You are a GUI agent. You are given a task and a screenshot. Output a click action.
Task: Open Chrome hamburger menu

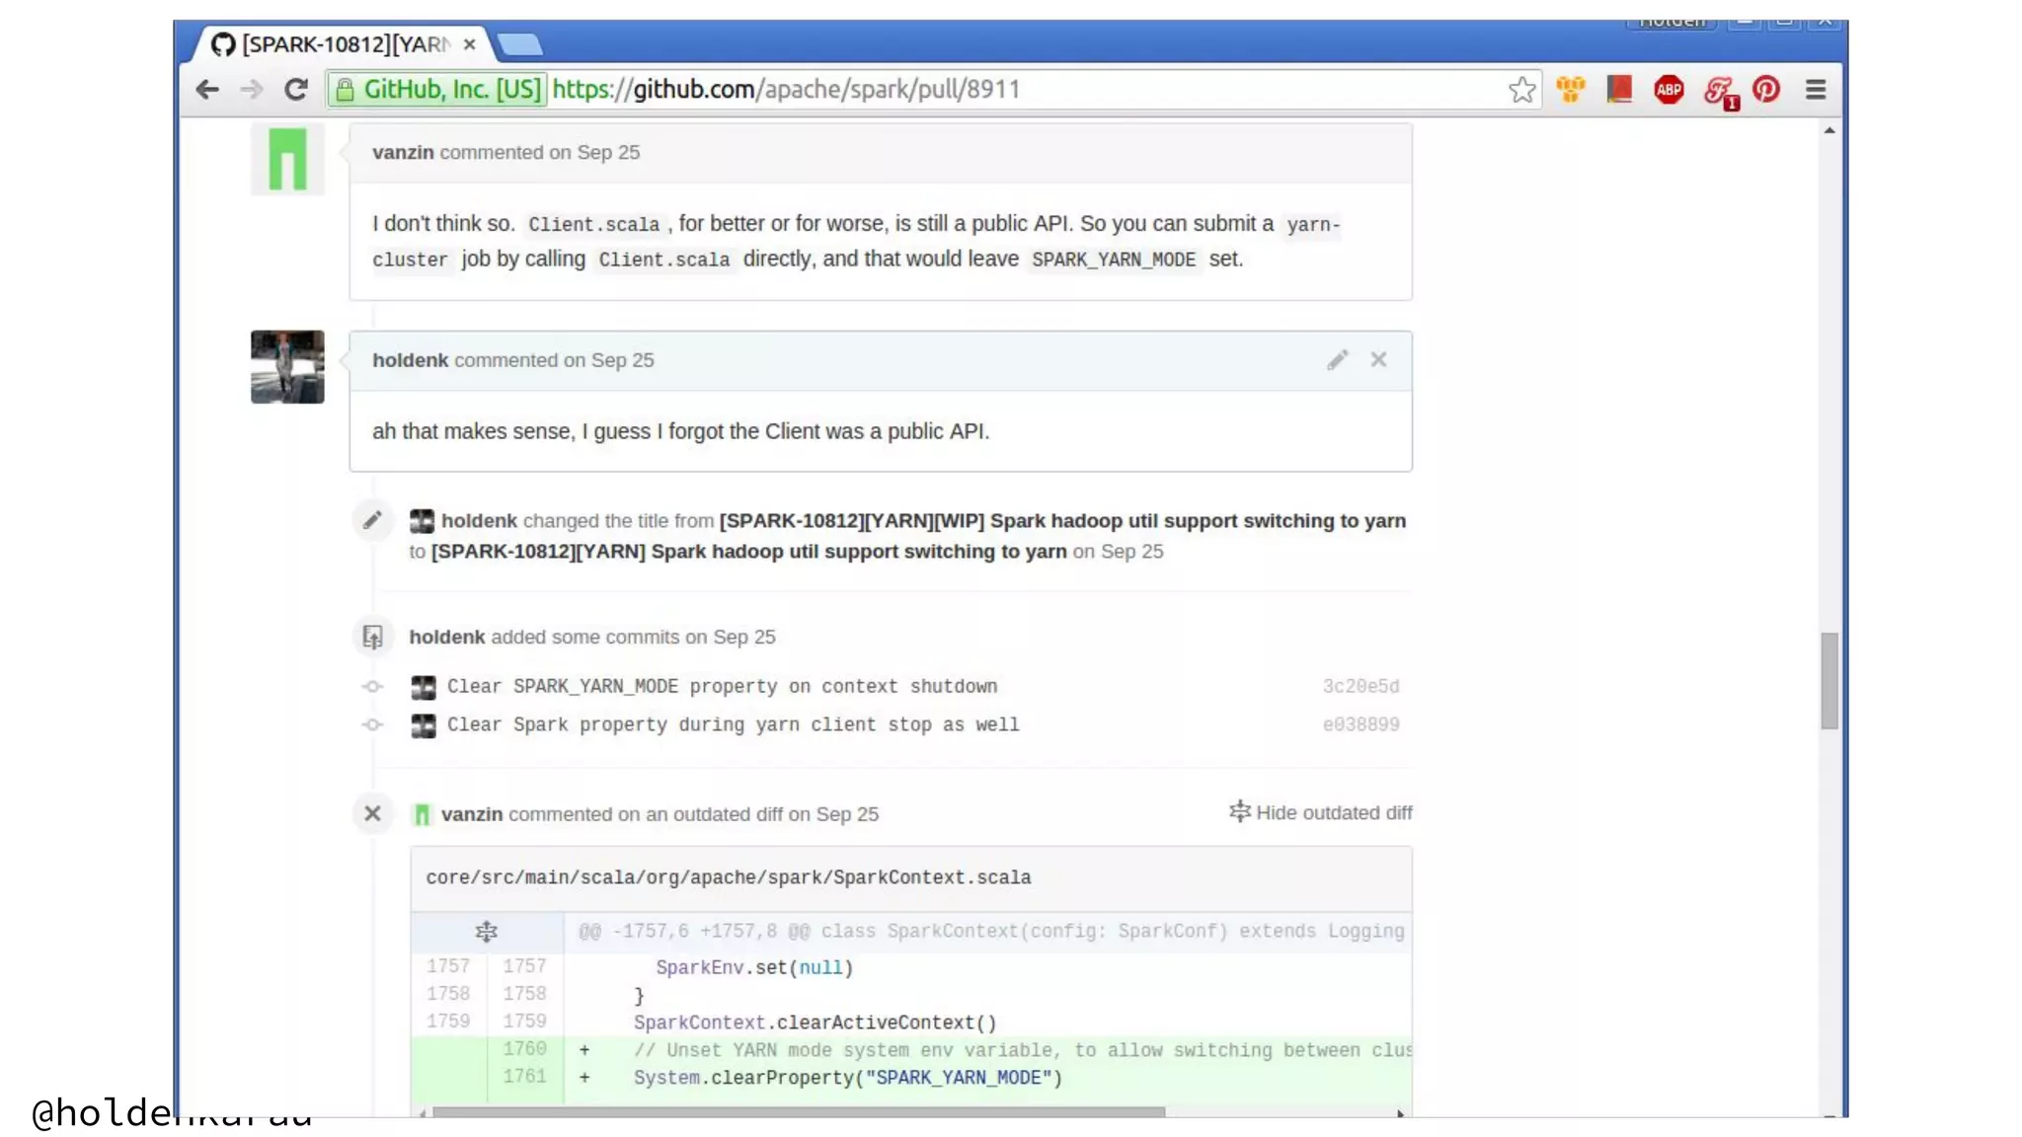[1815, 90]
